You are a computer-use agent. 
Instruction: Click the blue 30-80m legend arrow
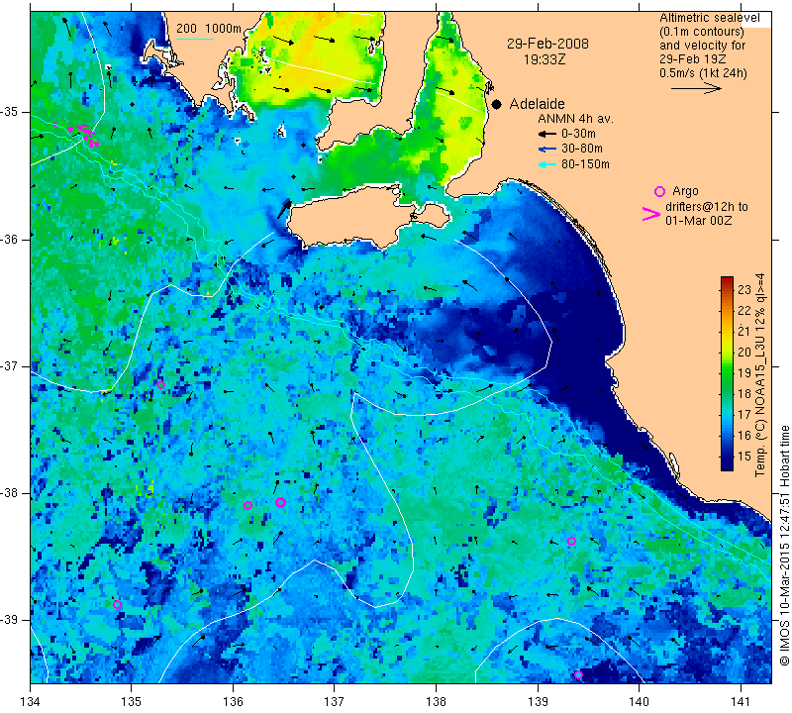(x=547, y=149)
